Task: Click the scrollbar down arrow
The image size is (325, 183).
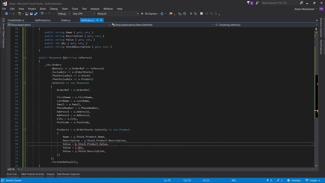Action: coord(316,166)
